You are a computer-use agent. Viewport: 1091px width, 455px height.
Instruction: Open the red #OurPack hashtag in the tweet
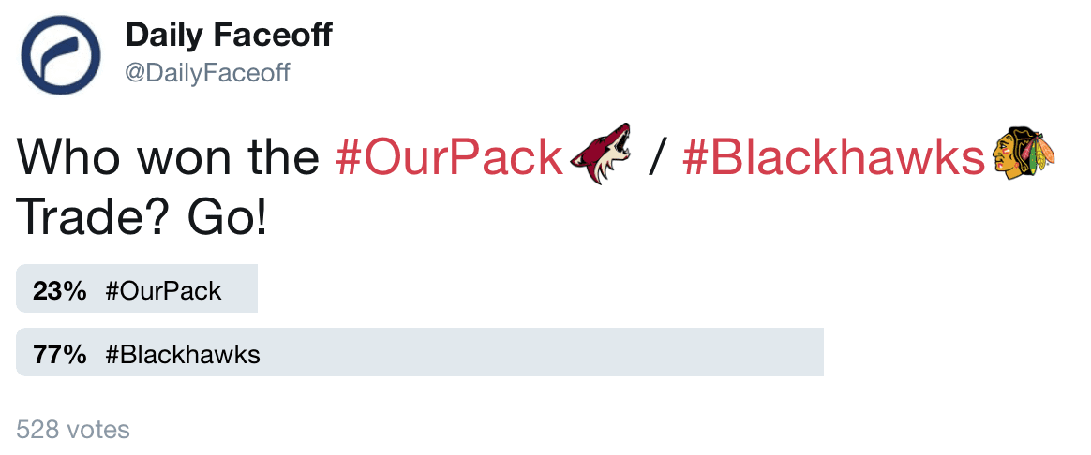click(x=449, y=158)
